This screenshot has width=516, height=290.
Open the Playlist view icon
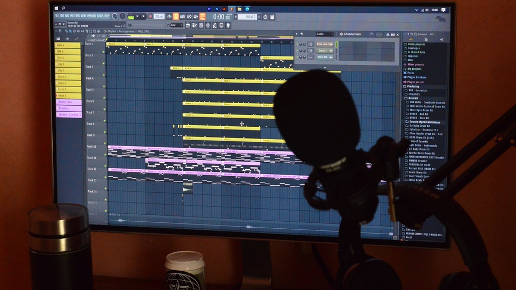[x=188, y=25]
